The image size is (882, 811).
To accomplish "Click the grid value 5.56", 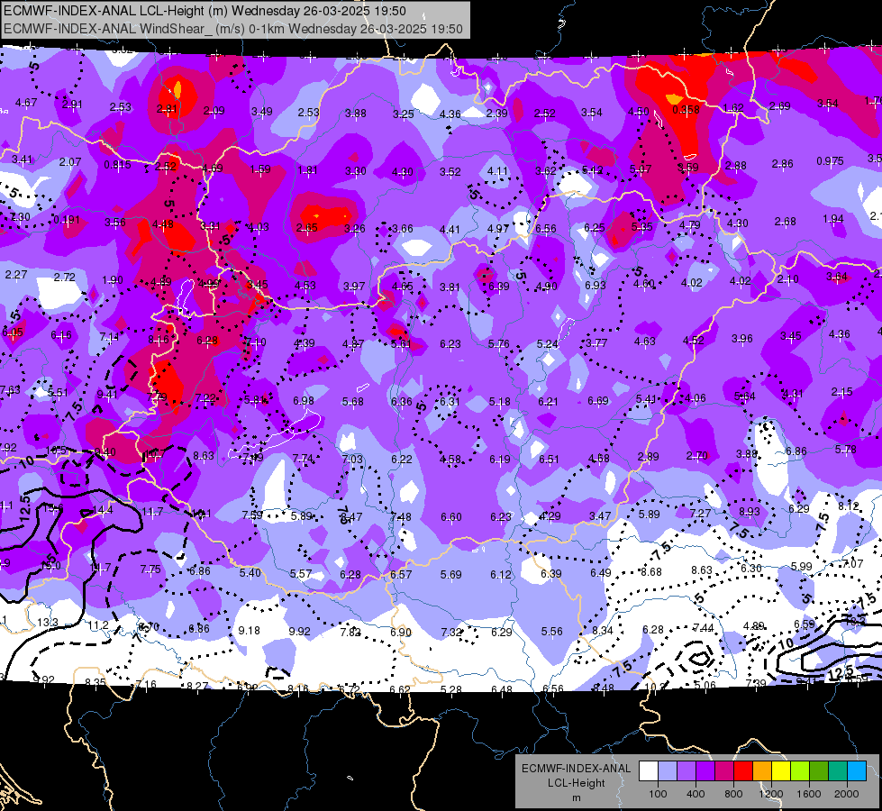I will [551, 632].
